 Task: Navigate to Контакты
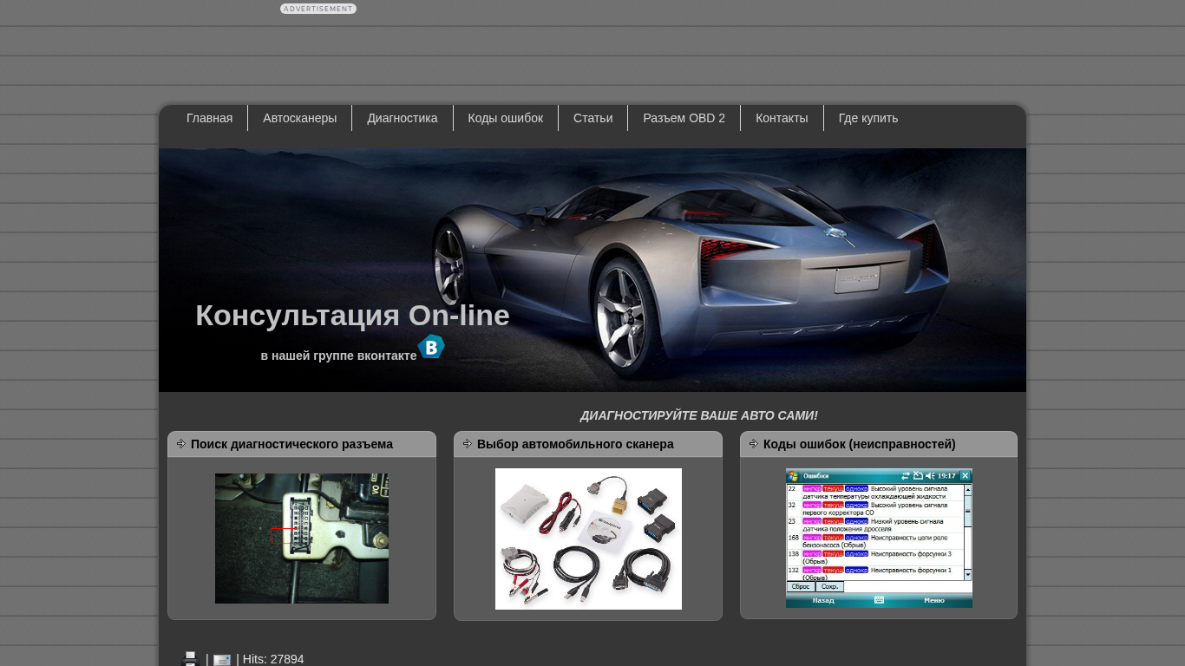coord(781,118)
